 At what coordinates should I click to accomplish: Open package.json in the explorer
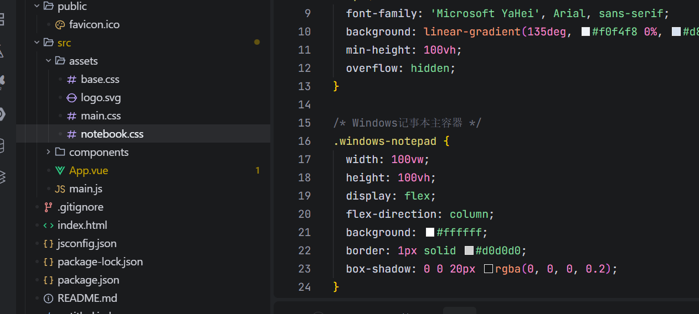tap(89, 280)
